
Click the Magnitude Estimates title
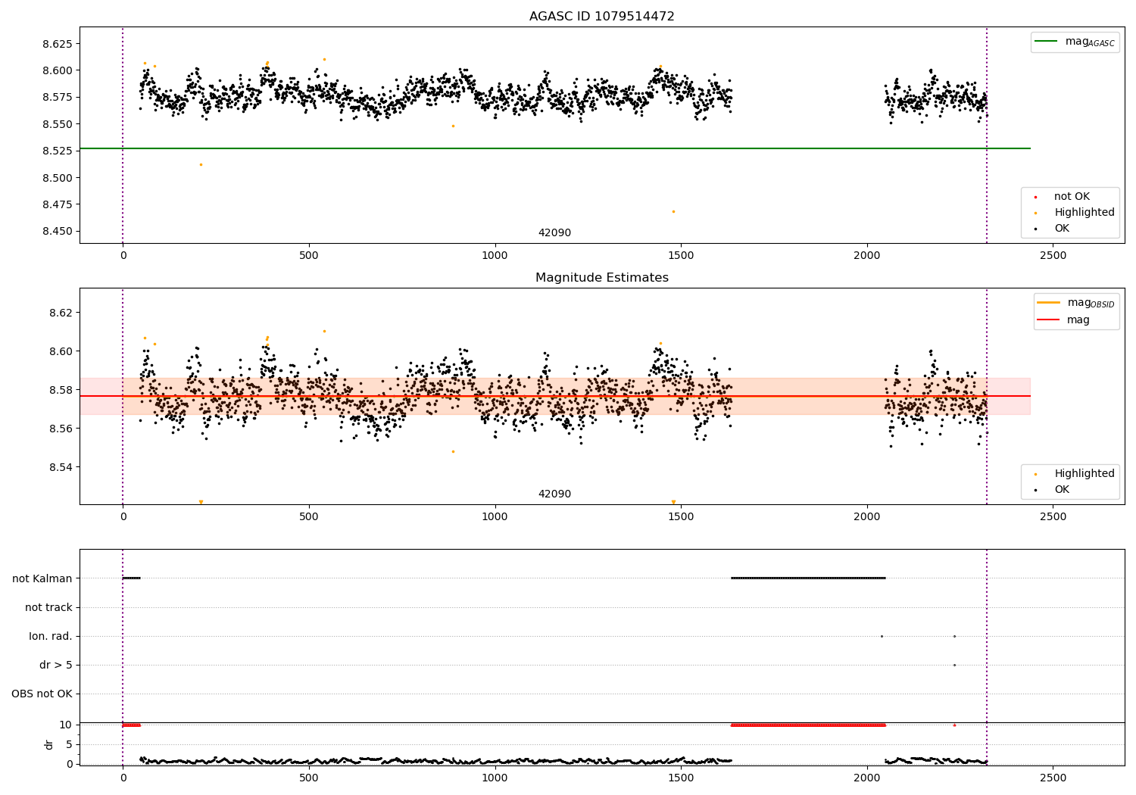pyautogui.click(x=601, y=278)
